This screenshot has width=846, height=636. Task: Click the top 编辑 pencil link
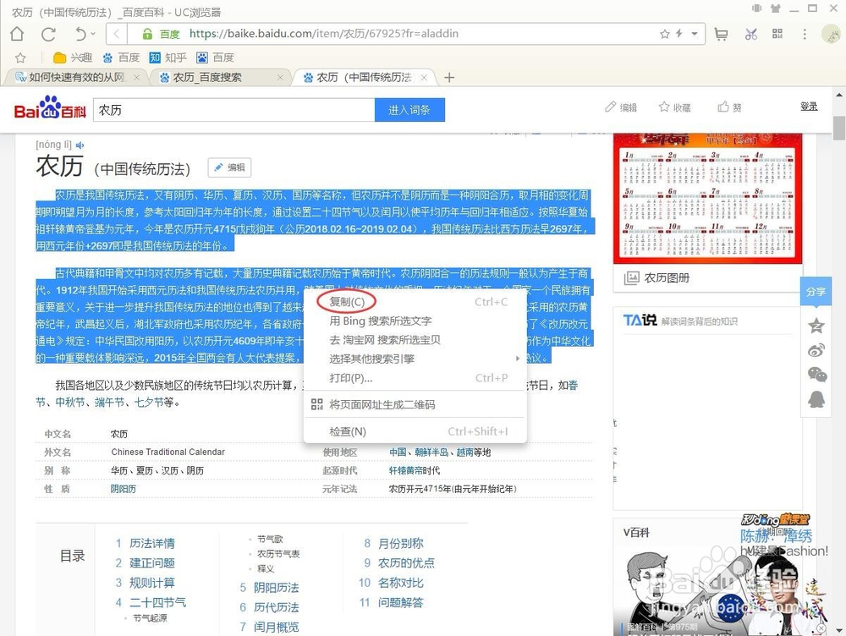[621, 107]
